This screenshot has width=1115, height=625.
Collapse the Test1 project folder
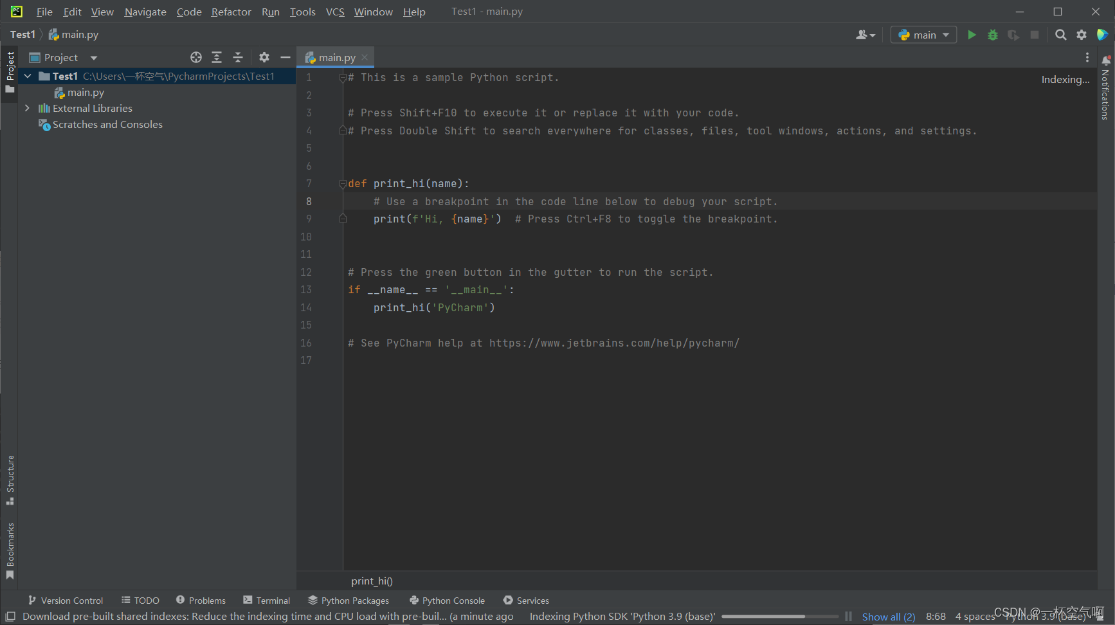(x=28, y=76)
